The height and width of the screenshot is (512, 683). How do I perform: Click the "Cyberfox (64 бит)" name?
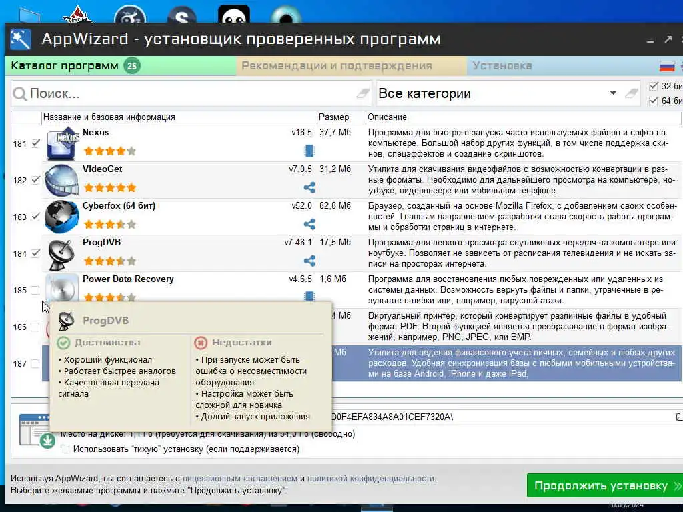tap(119, 205)
